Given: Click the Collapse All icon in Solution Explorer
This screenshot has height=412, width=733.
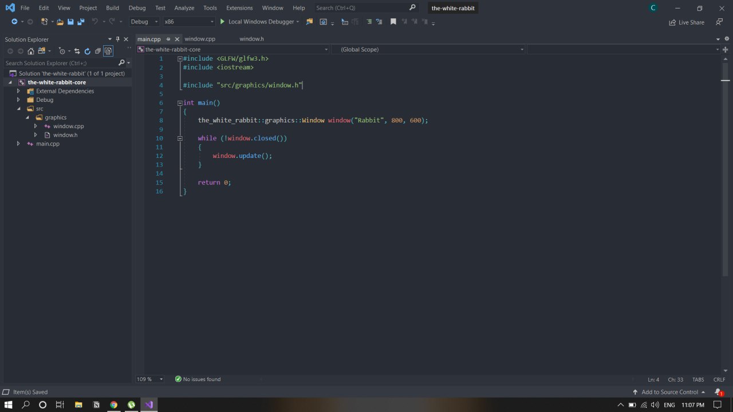Looking at the screenshot, I should coord(98,51).
